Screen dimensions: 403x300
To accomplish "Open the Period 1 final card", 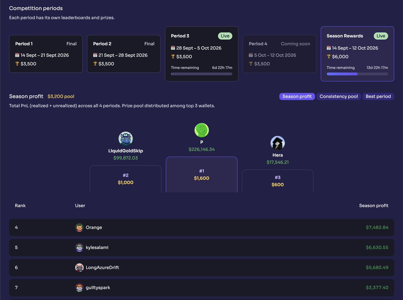I will [46, 54].
